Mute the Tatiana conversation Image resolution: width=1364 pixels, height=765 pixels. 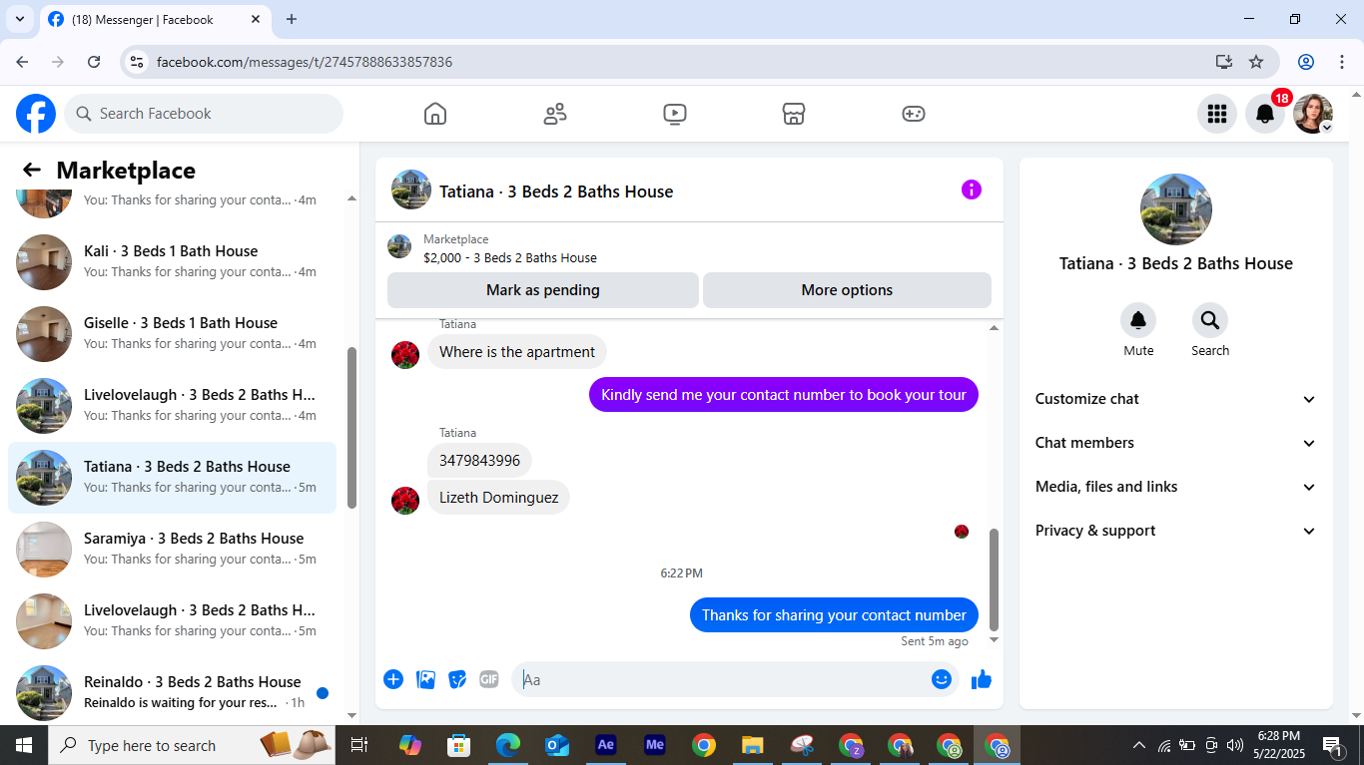[x=1138, y=320]
